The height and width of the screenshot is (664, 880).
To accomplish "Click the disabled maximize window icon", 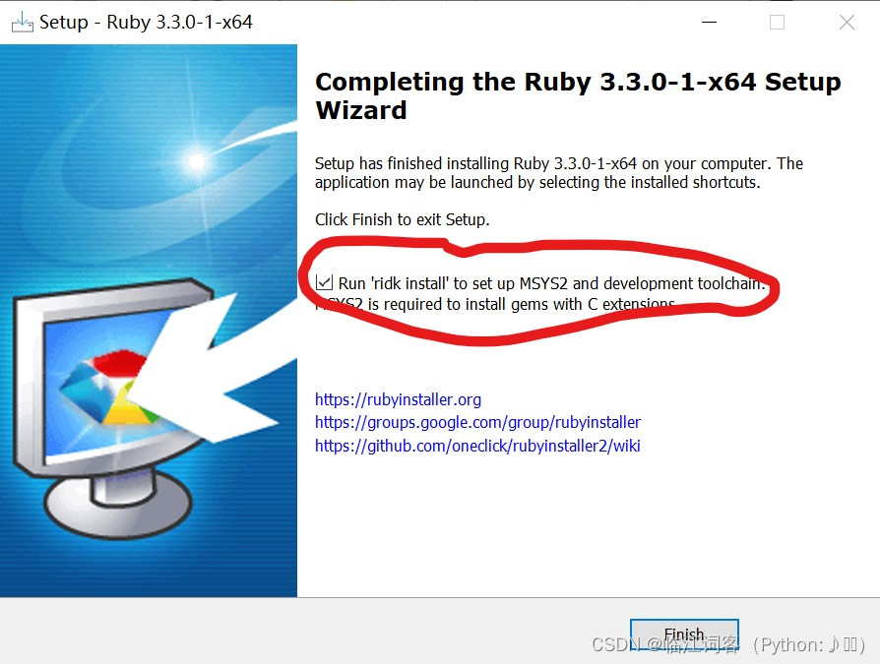I will coord(778,23).
